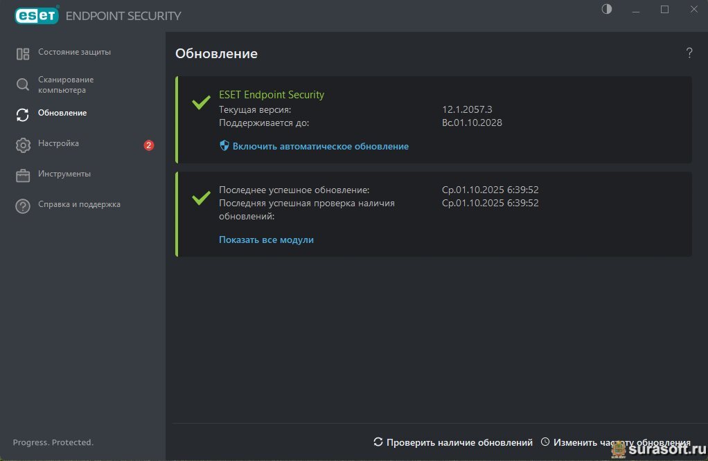The image size is (708, 461).
Task: Click the Инструменты briefcase icon
Action: 23,175
